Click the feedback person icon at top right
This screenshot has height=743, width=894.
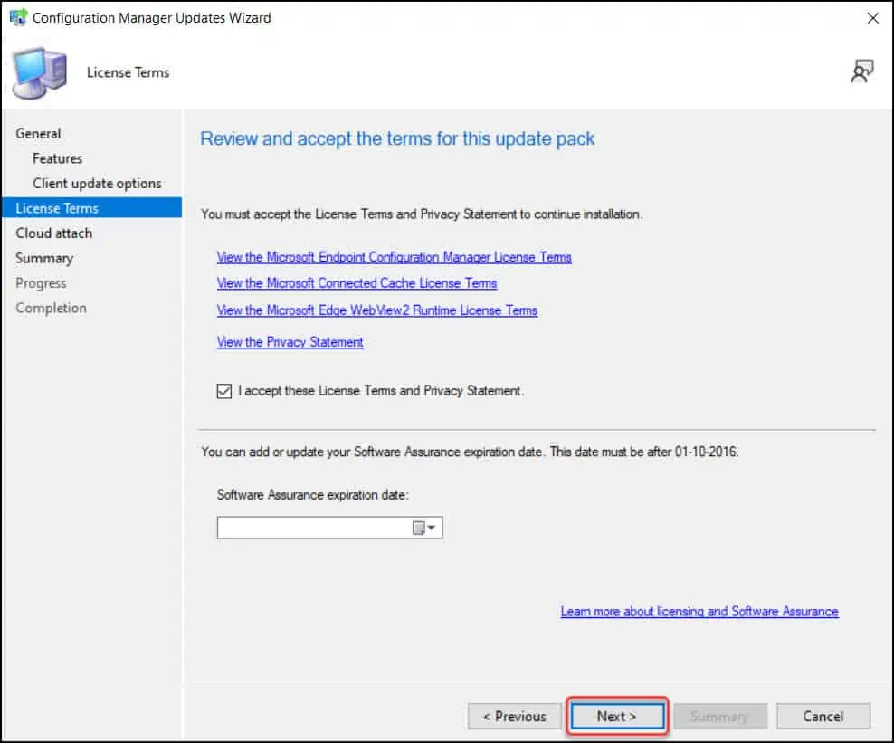(861, 71)
